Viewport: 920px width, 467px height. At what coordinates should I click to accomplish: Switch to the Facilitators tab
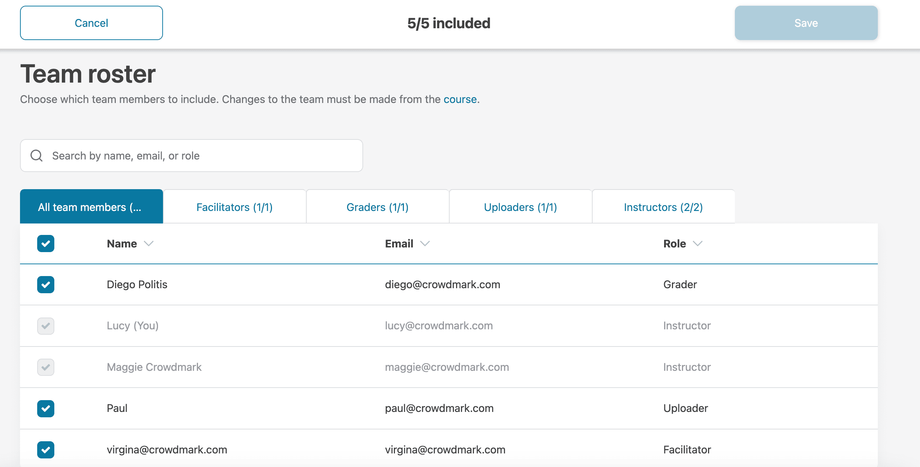[x=234, y=207]
